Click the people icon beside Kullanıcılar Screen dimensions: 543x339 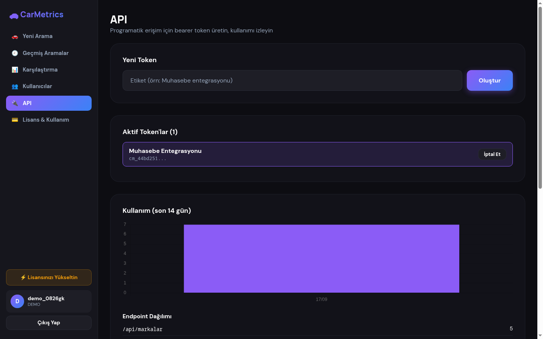pos(15,86)
